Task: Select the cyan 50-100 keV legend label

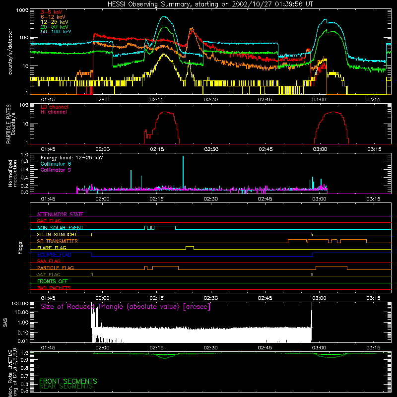Action: tap(56, 32)
